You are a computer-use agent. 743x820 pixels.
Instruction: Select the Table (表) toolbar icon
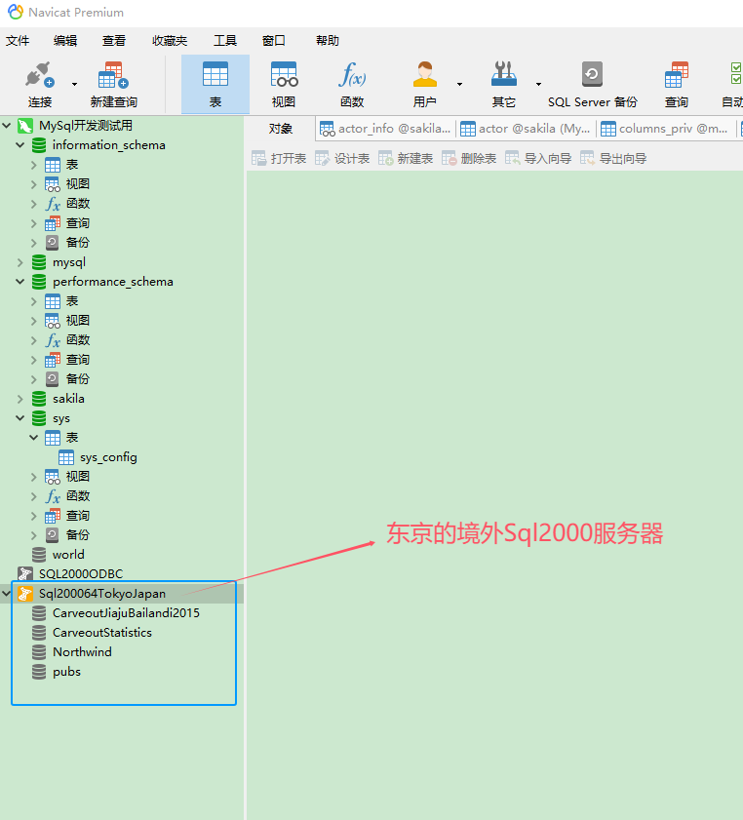(x=215, y=74)
